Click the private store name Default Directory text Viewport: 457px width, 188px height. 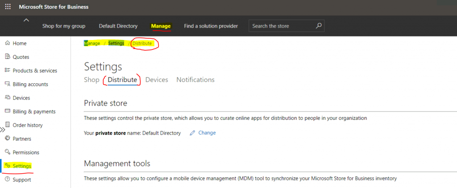tap(162, 133)
